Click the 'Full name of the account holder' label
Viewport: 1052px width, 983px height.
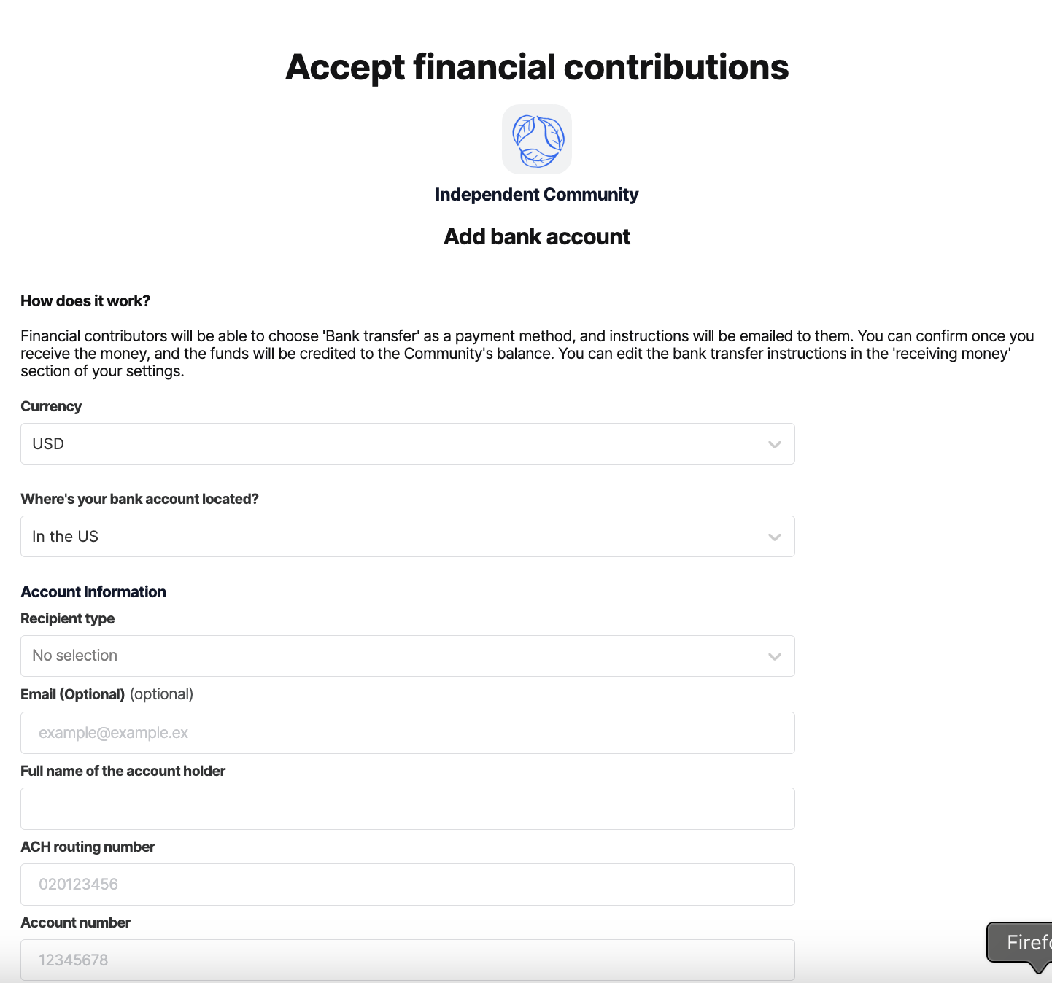coord(123,771)
